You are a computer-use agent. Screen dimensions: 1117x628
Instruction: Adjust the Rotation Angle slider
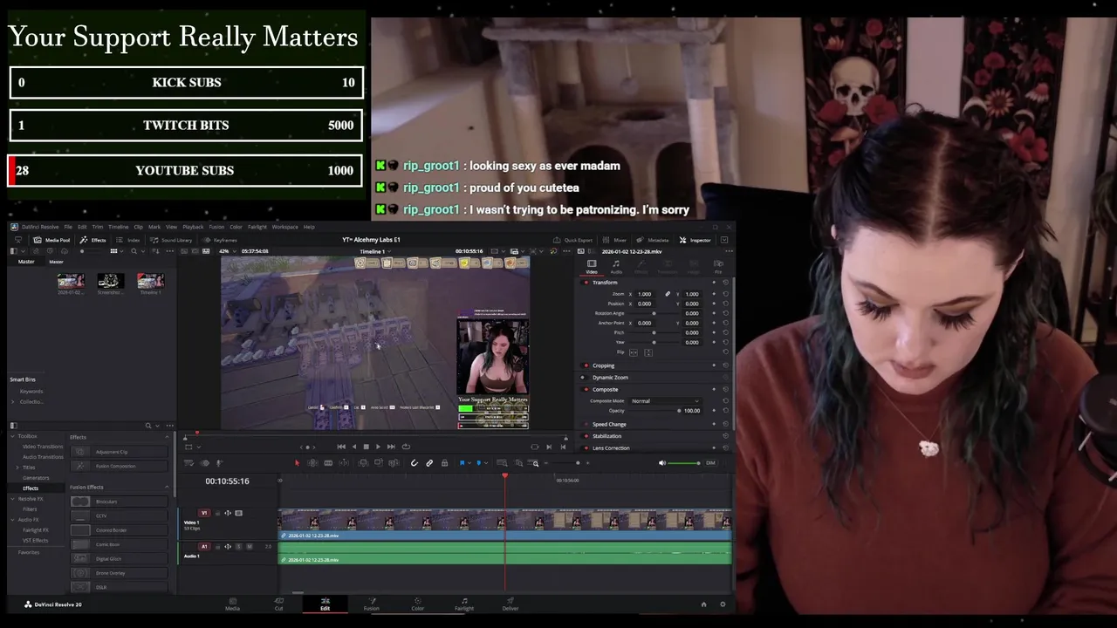pyautogui.click(x=654, y=313)
